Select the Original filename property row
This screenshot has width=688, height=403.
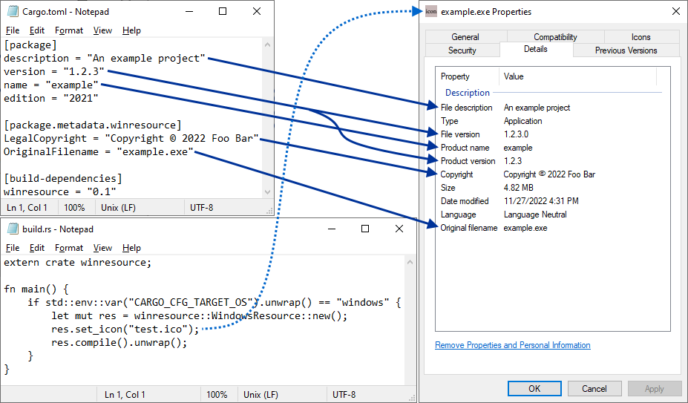pyautogui.click(x=552, y=228)
